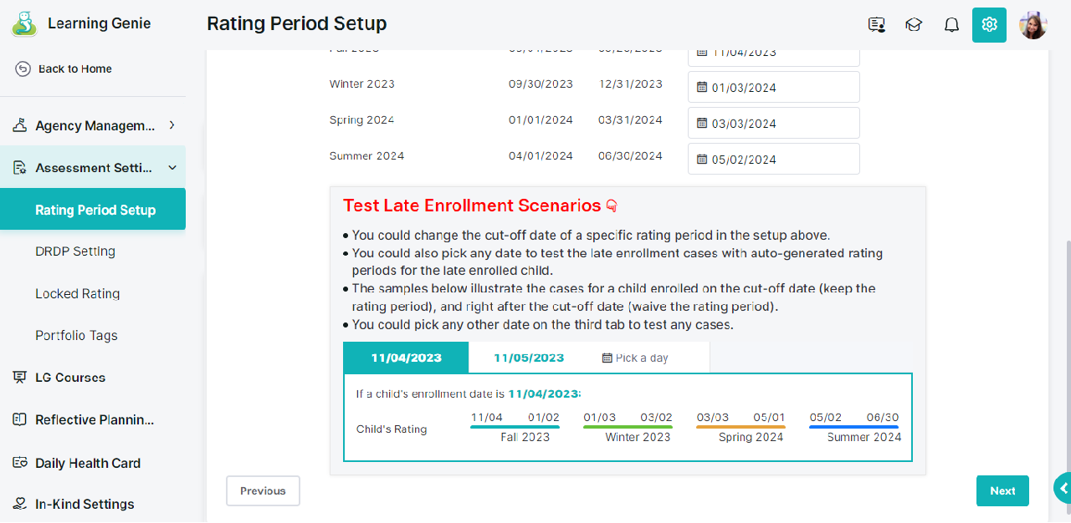The height and width of the screenshot is (523, 1071).
Task: Open DRDP Setting in the sidebar
Action: click(x=75, y=251)
